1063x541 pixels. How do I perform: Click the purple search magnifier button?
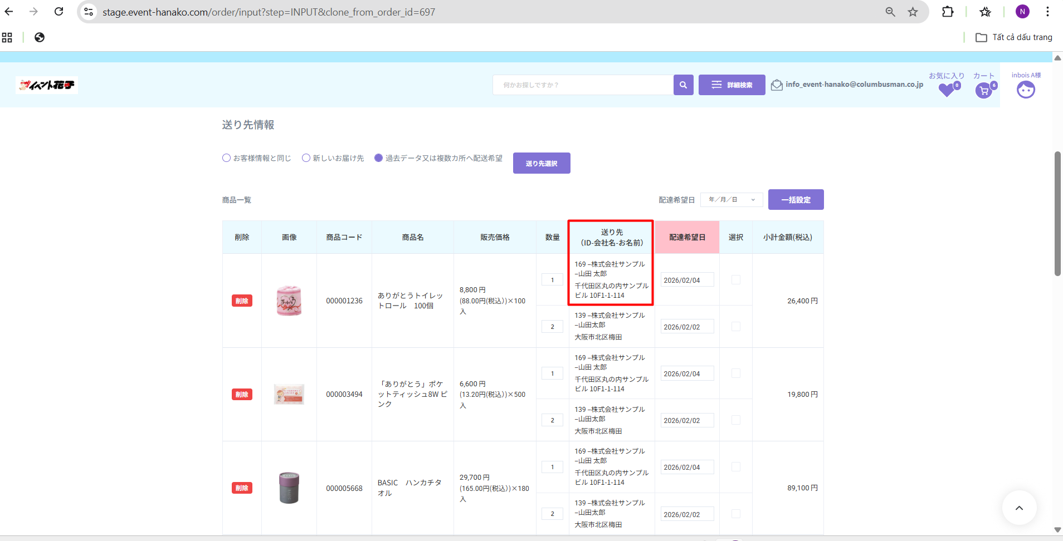click(x=683, y=85)
